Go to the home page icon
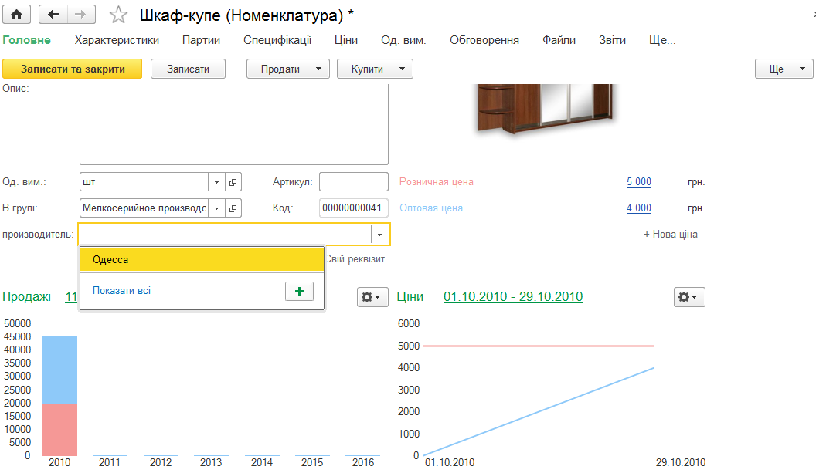 pyautogui.click(x=17, y=15)
